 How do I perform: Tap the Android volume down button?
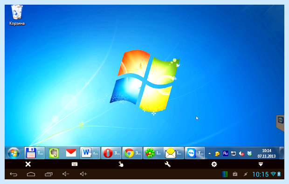click(x=66, y=174)
